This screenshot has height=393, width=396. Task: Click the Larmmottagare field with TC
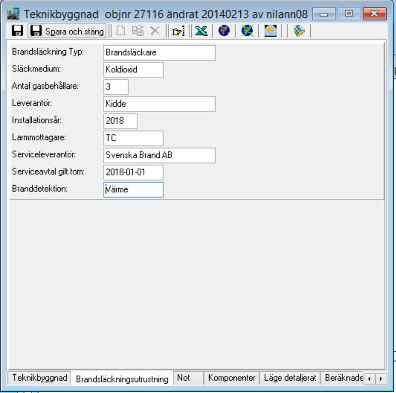(133, 138)
